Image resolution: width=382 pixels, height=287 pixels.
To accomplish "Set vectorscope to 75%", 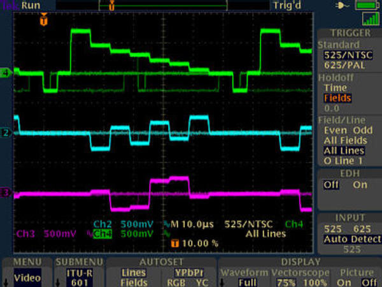I will (x=286, y=283).
